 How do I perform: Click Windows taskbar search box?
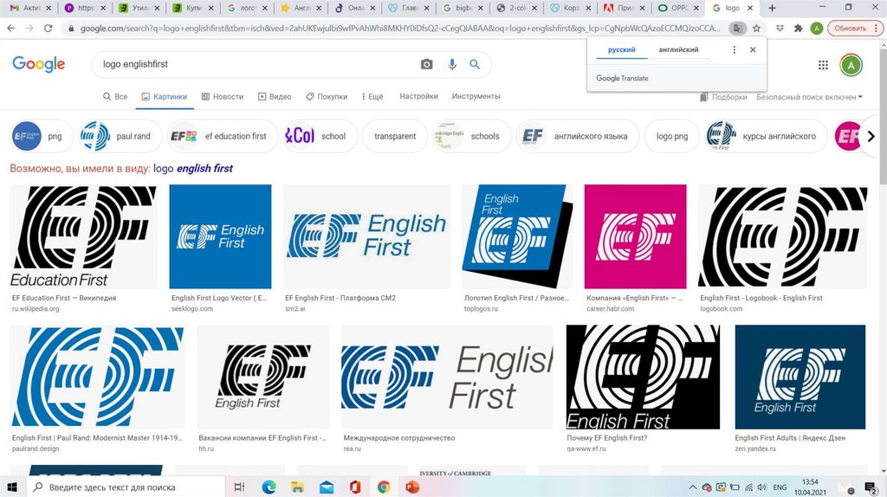[x=126, y=487]
